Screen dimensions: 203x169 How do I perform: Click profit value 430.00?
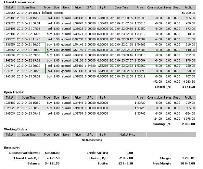(190, 23)
